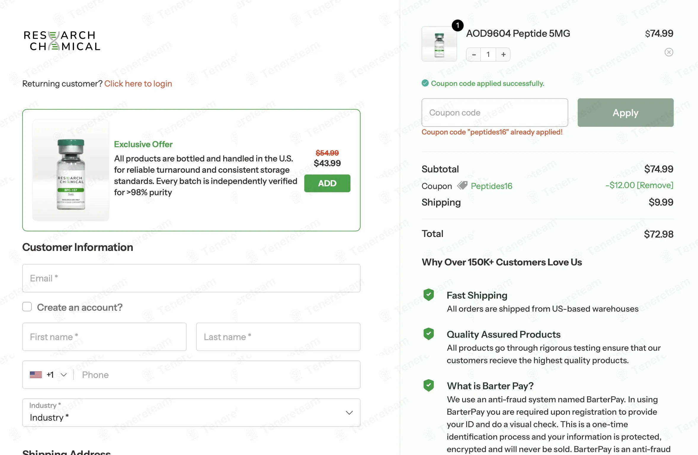
Task: Remove the Peptides16 coupon
Action: coord(655,185)
